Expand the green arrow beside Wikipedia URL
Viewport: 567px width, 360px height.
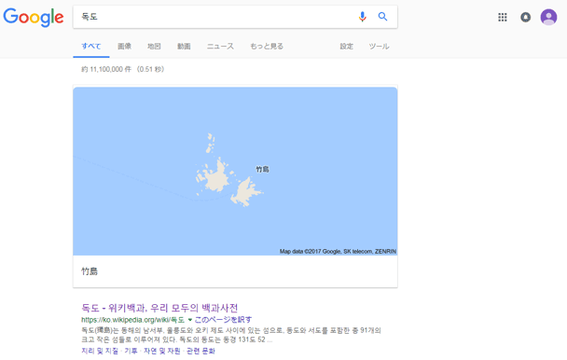190,320
